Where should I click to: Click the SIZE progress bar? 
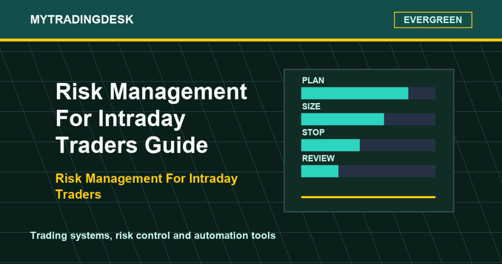click(368, 119)
